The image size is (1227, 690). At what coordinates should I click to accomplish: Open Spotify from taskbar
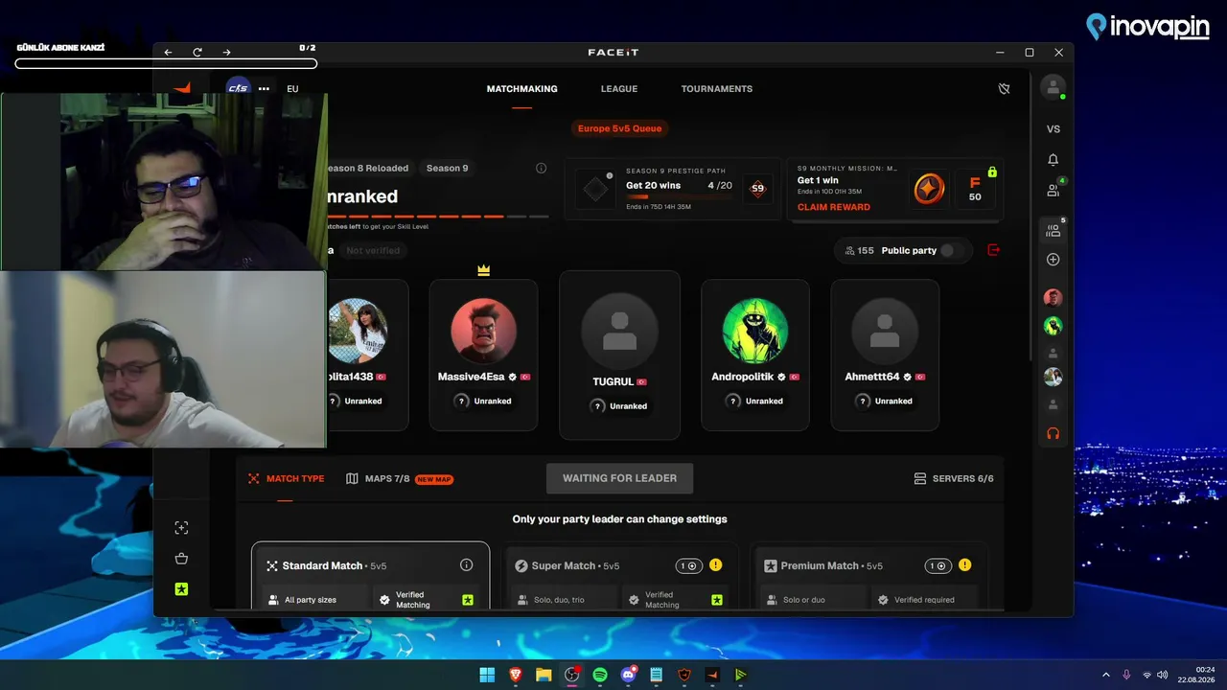[600, 675]
